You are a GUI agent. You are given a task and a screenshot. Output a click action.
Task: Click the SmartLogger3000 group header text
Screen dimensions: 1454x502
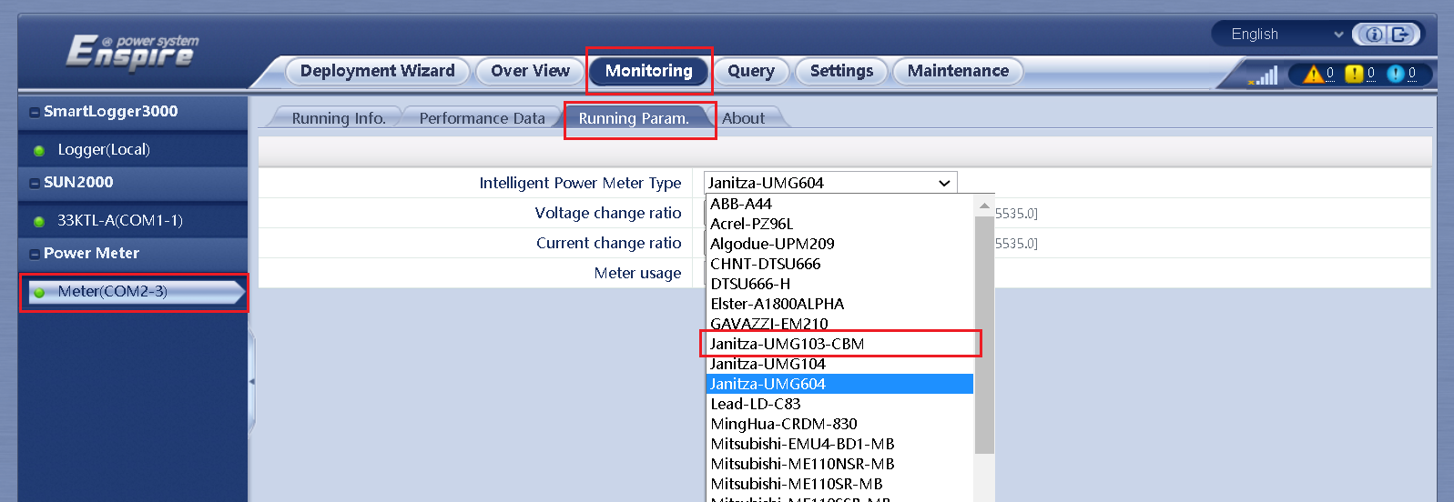coord(110,112)
